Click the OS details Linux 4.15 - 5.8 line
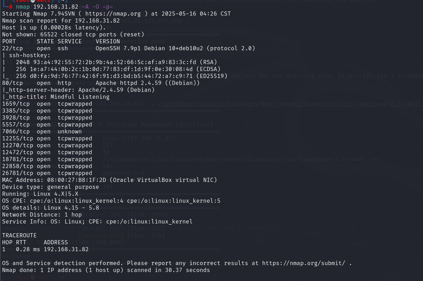This screenshot has width=423, height=281. (x=51, y=208)
